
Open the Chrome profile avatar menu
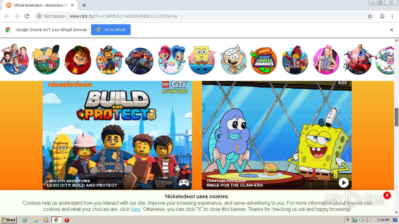point(382,16)
